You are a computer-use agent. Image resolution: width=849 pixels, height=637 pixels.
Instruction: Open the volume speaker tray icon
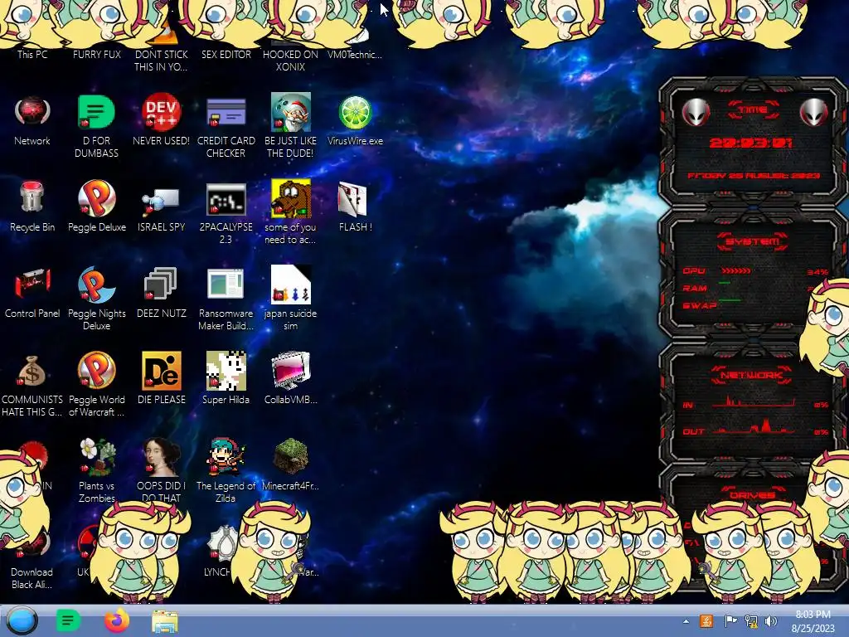[x=770, y=621]
